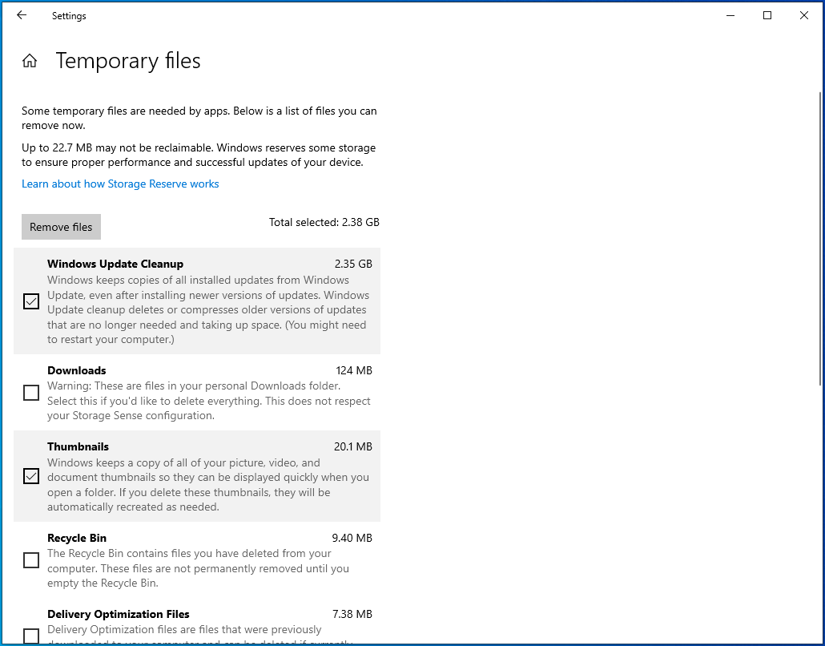Click the Windows Update Cleanup description paragraph
This screenshot has height=646, width=825.
(208, 309)
